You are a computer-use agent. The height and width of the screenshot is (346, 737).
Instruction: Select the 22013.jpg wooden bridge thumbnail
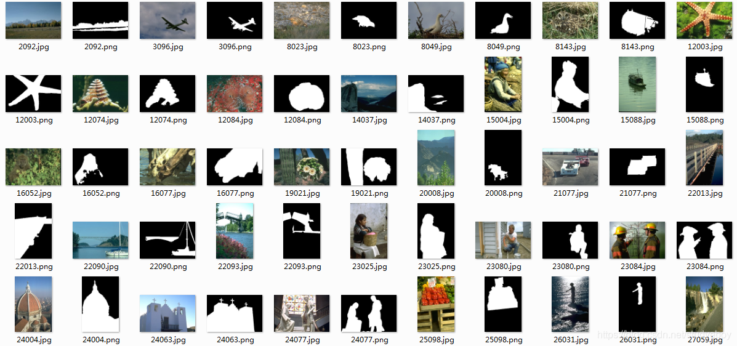(x=704, y=158)
